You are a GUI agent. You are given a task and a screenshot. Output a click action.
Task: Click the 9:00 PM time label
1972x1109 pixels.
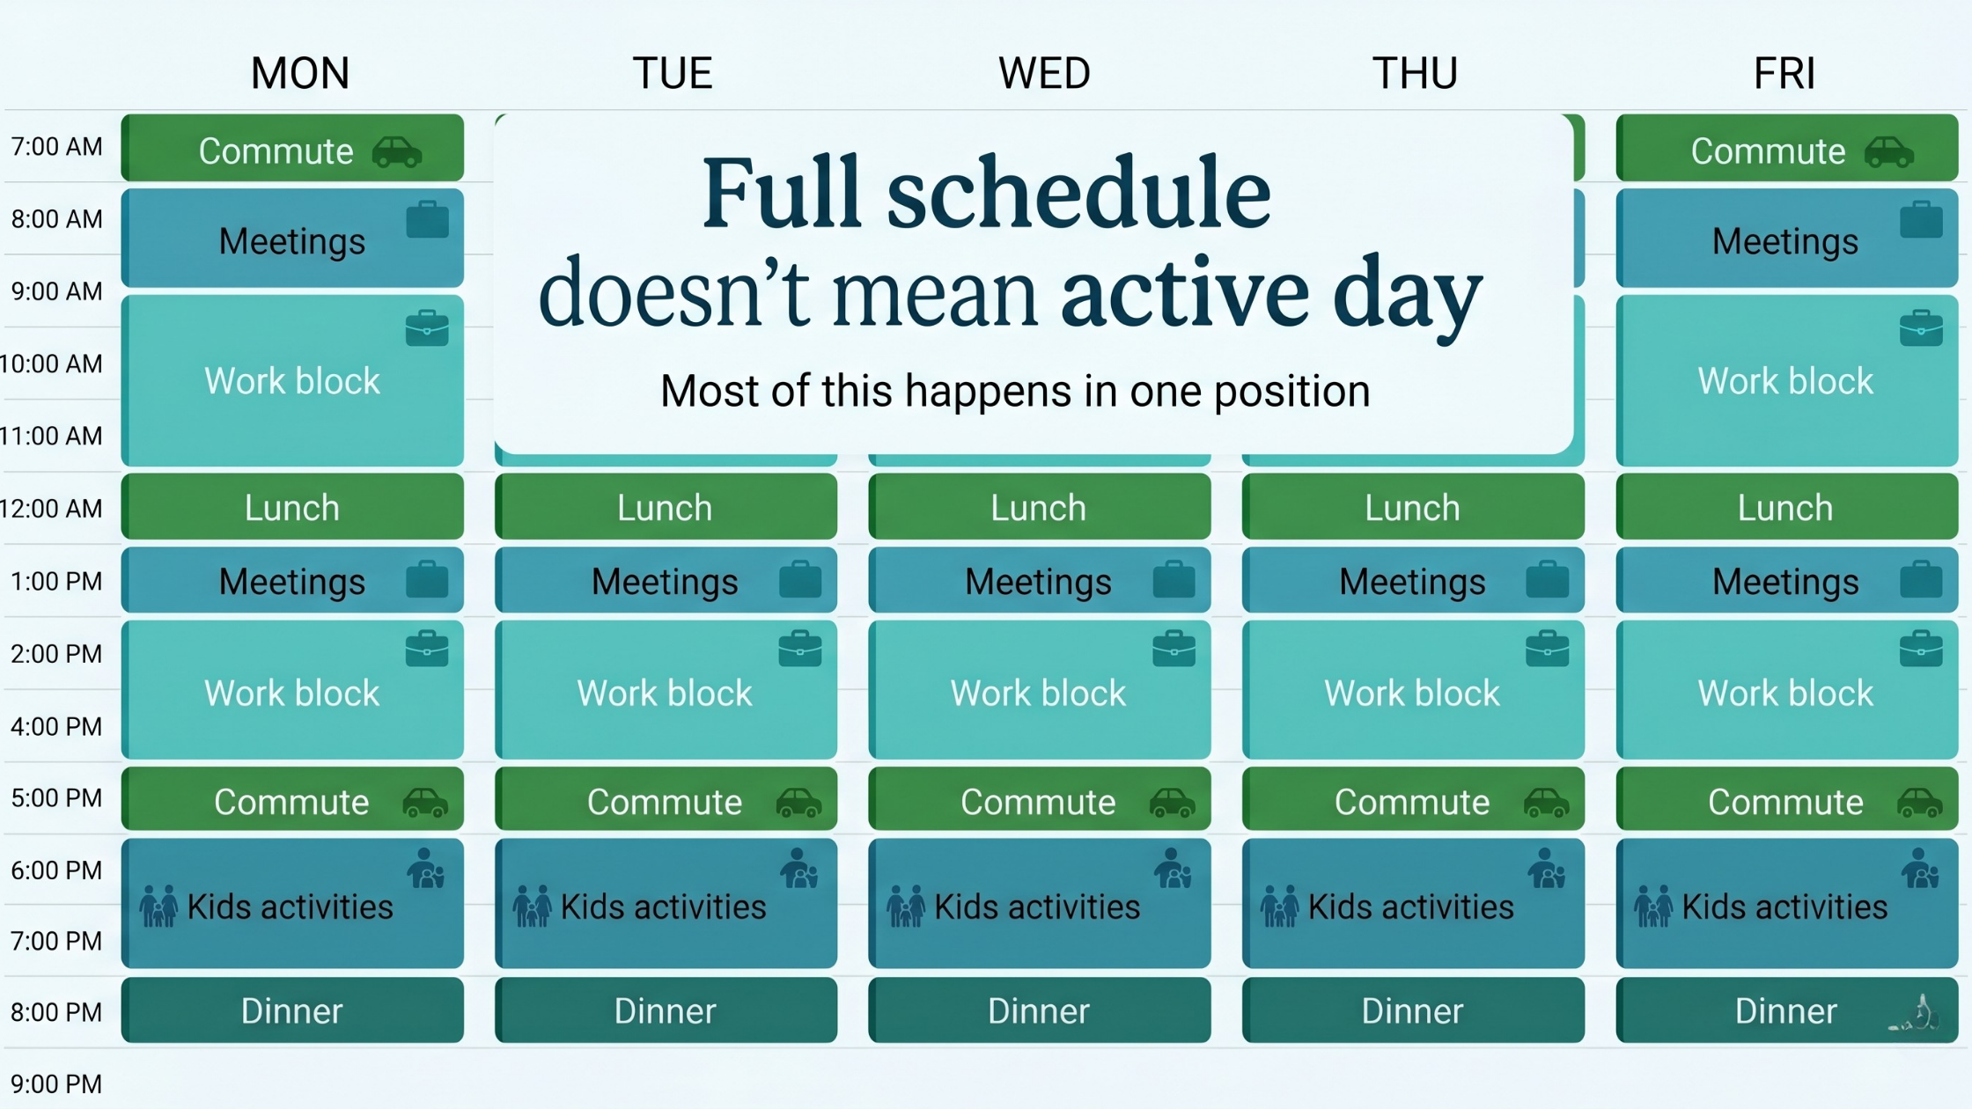point(56,1083)
